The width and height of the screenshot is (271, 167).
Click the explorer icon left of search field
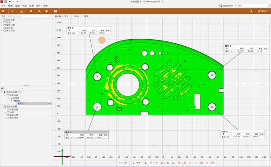pyautogui.click(x=3, y=16)
